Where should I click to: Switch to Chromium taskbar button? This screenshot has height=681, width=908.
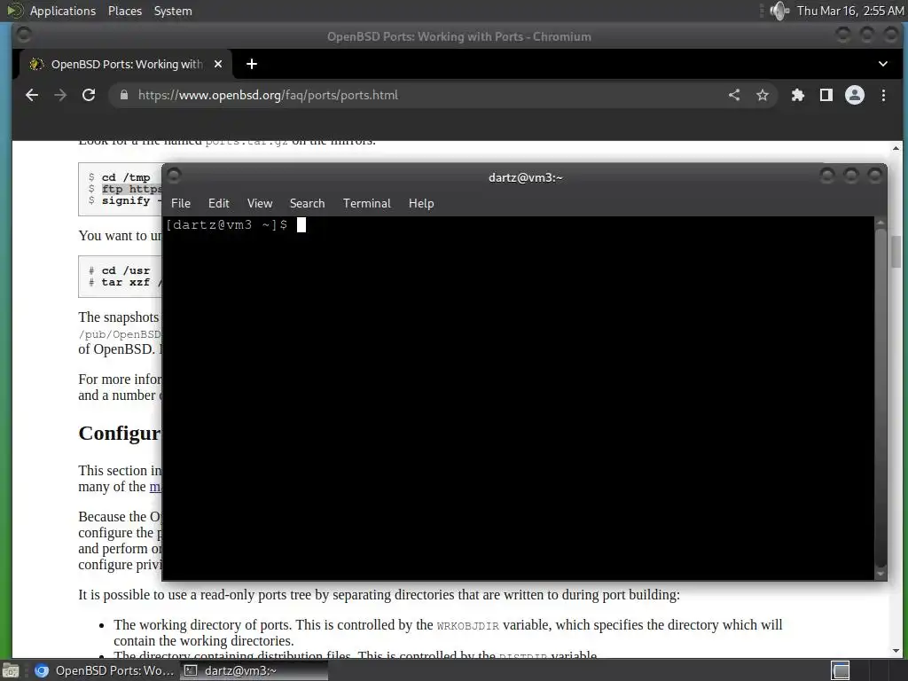tap(105, 670)
